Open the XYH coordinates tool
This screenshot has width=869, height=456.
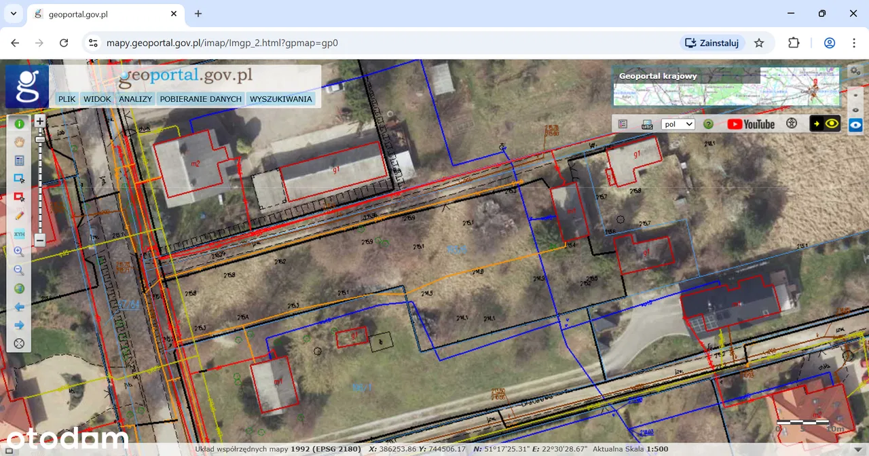[x=19, y=234]
